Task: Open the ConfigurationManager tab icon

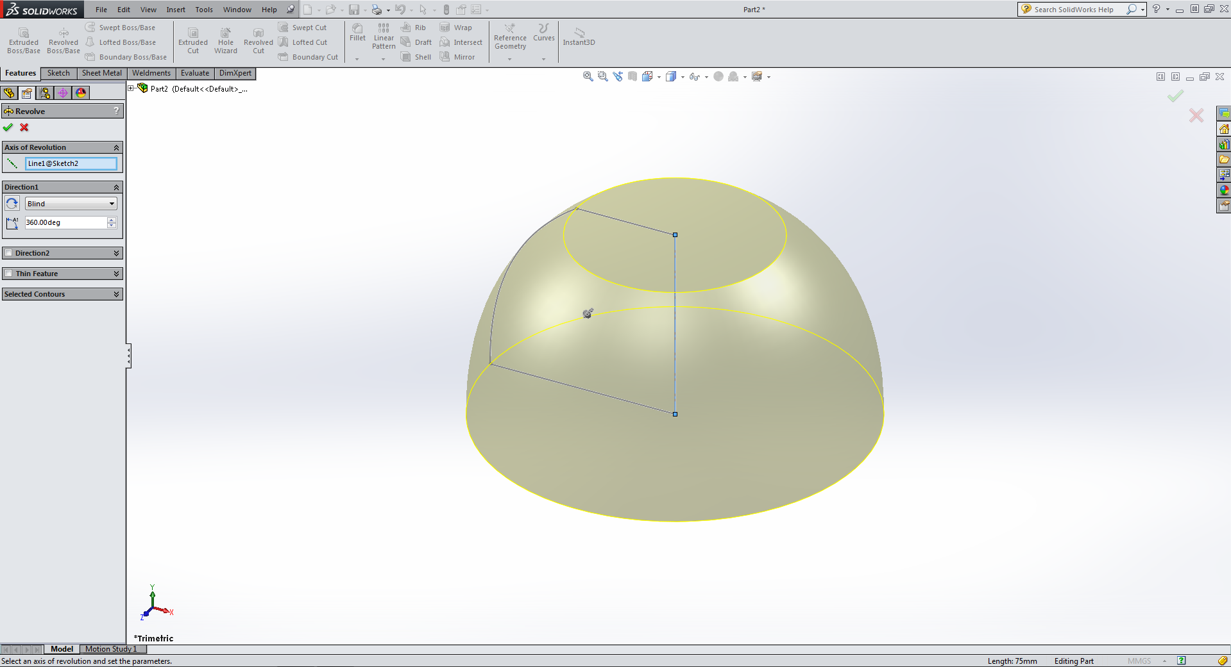Action: pos(45,93)
